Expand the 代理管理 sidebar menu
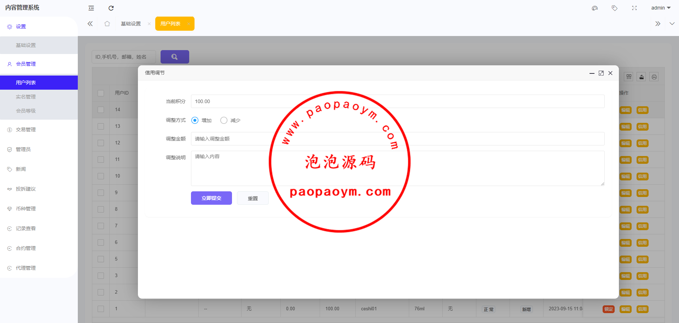679x323 pixels. tap(39, 268)
